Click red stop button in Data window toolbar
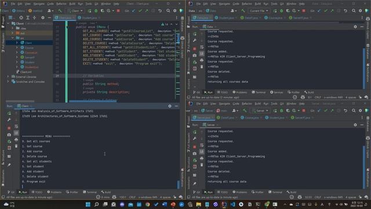Image resolution: width=371 pixels, height=209 pixels. tap(304, 10)
